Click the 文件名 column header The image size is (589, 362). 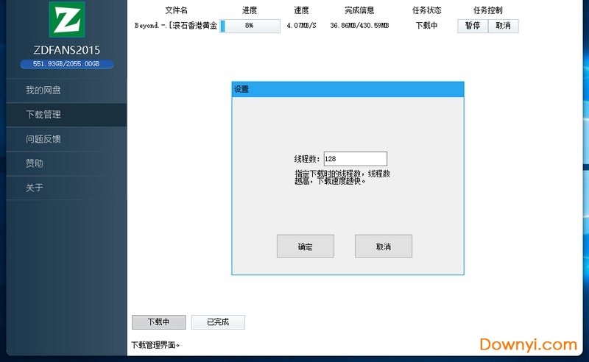pos(177,10)
